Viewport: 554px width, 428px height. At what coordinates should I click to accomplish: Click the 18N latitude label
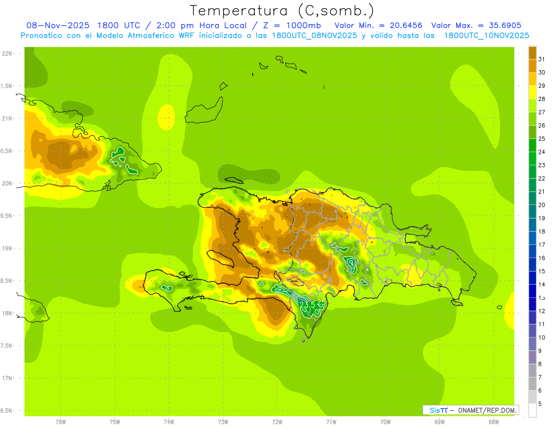[8, 313]
